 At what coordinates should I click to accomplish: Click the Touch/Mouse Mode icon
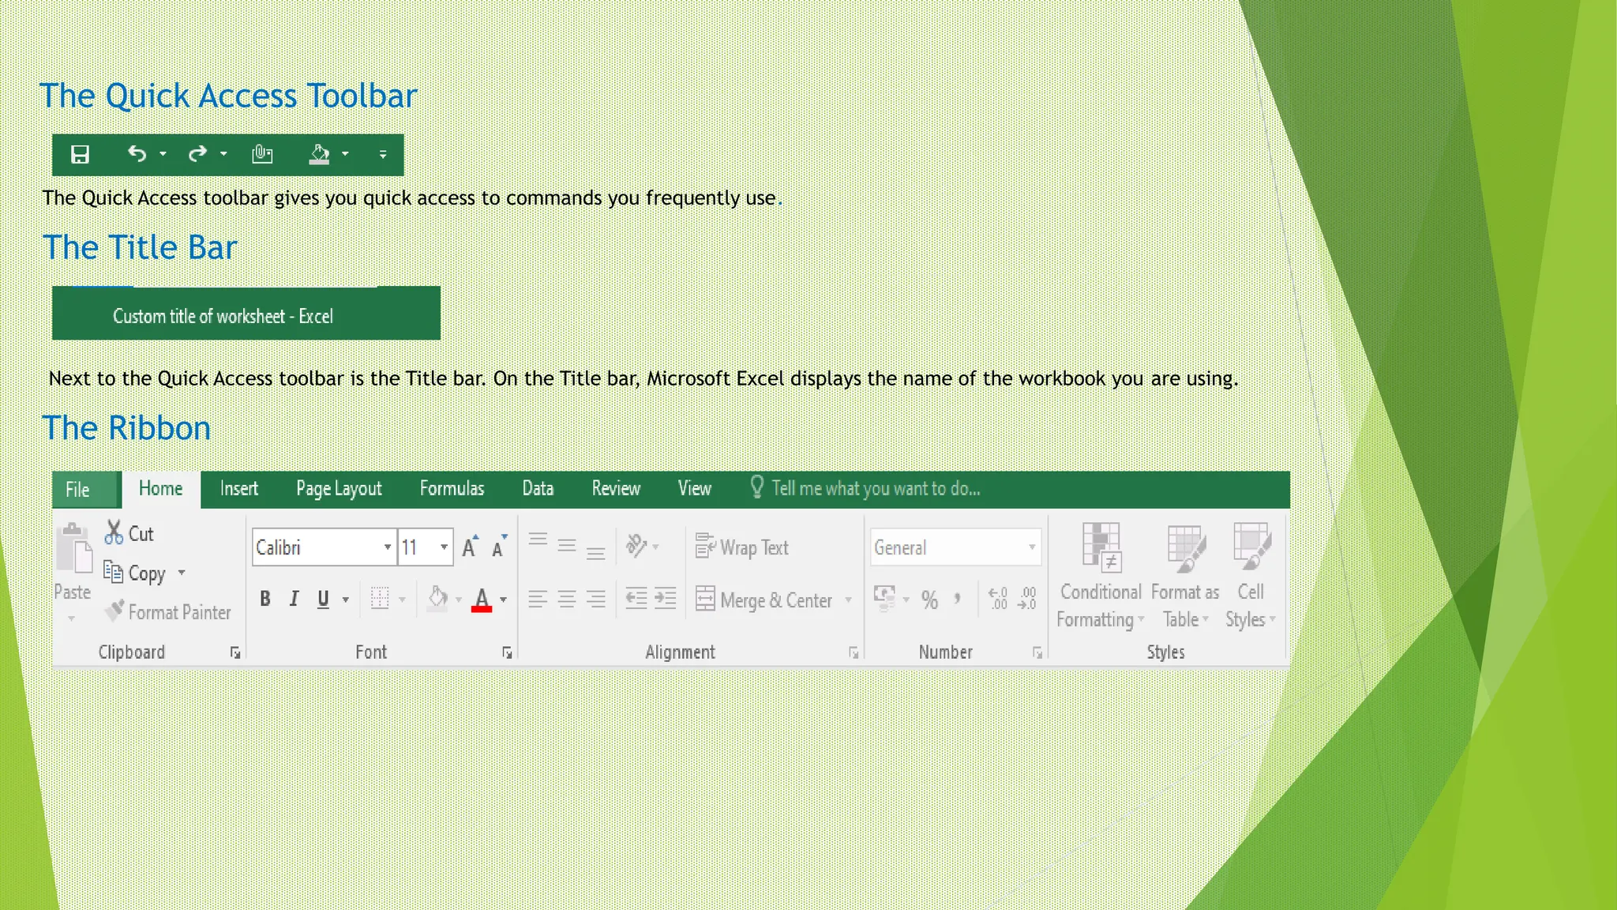coord(262,154)
